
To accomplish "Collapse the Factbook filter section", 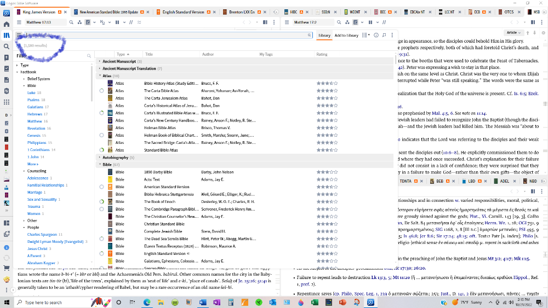I will pos(17,72).
